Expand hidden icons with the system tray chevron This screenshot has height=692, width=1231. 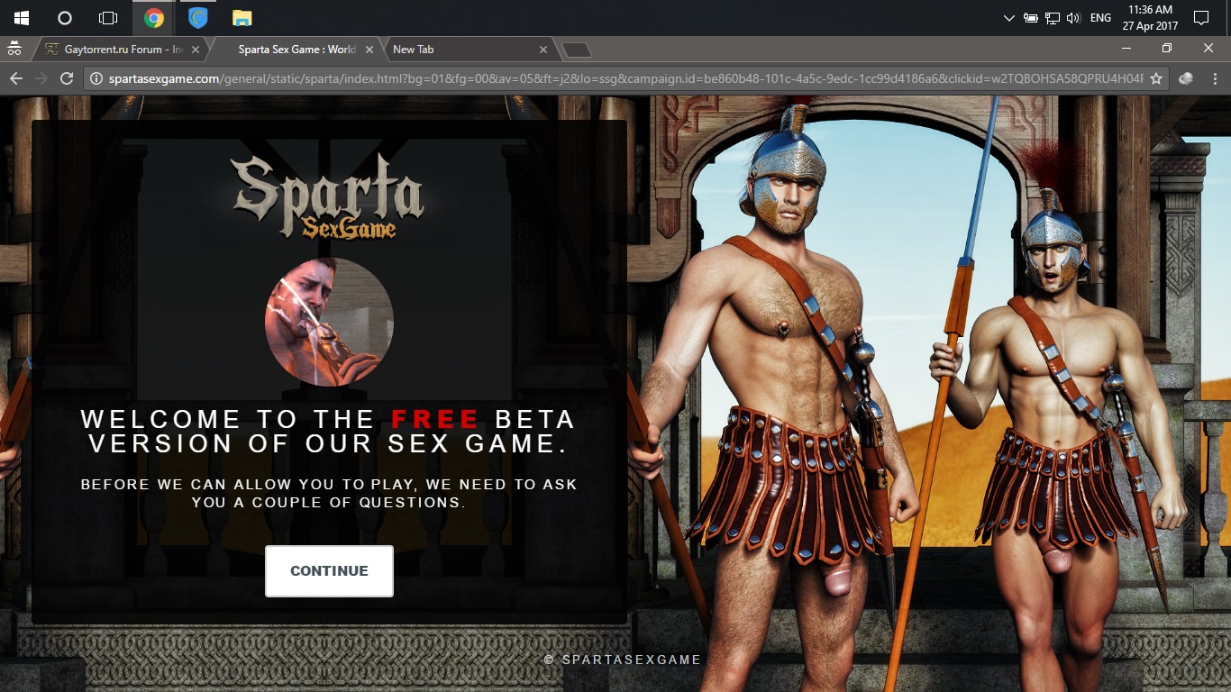click(1008, 17)
